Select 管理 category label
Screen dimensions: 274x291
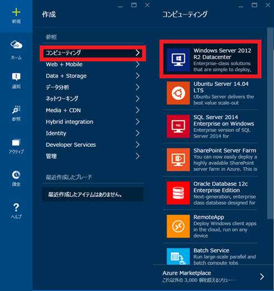coord(51,156)
